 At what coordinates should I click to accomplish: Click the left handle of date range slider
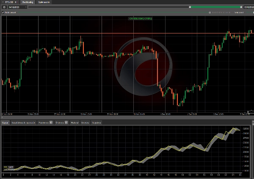click(190, 7)
